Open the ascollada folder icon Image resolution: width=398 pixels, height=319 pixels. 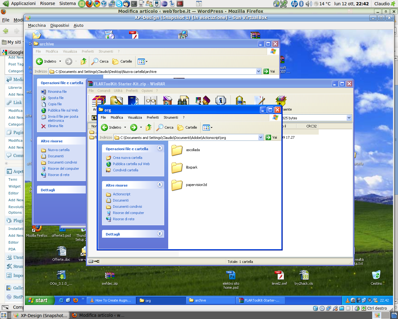pyautogui.click(x=177, y=150)
